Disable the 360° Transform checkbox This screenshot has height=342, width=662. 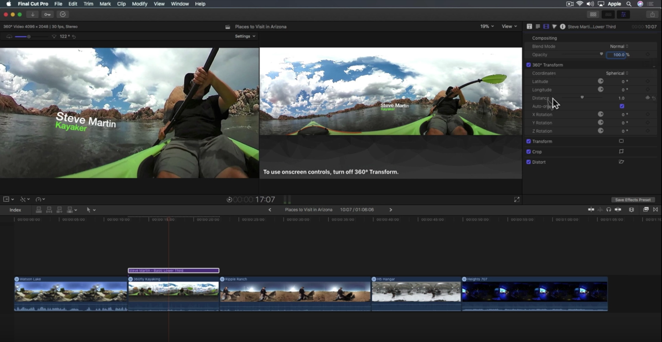coord(529,65)
